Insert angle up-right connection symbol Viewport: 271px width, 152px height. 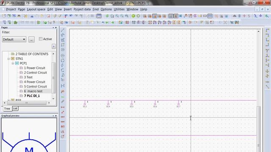[267, 40]
